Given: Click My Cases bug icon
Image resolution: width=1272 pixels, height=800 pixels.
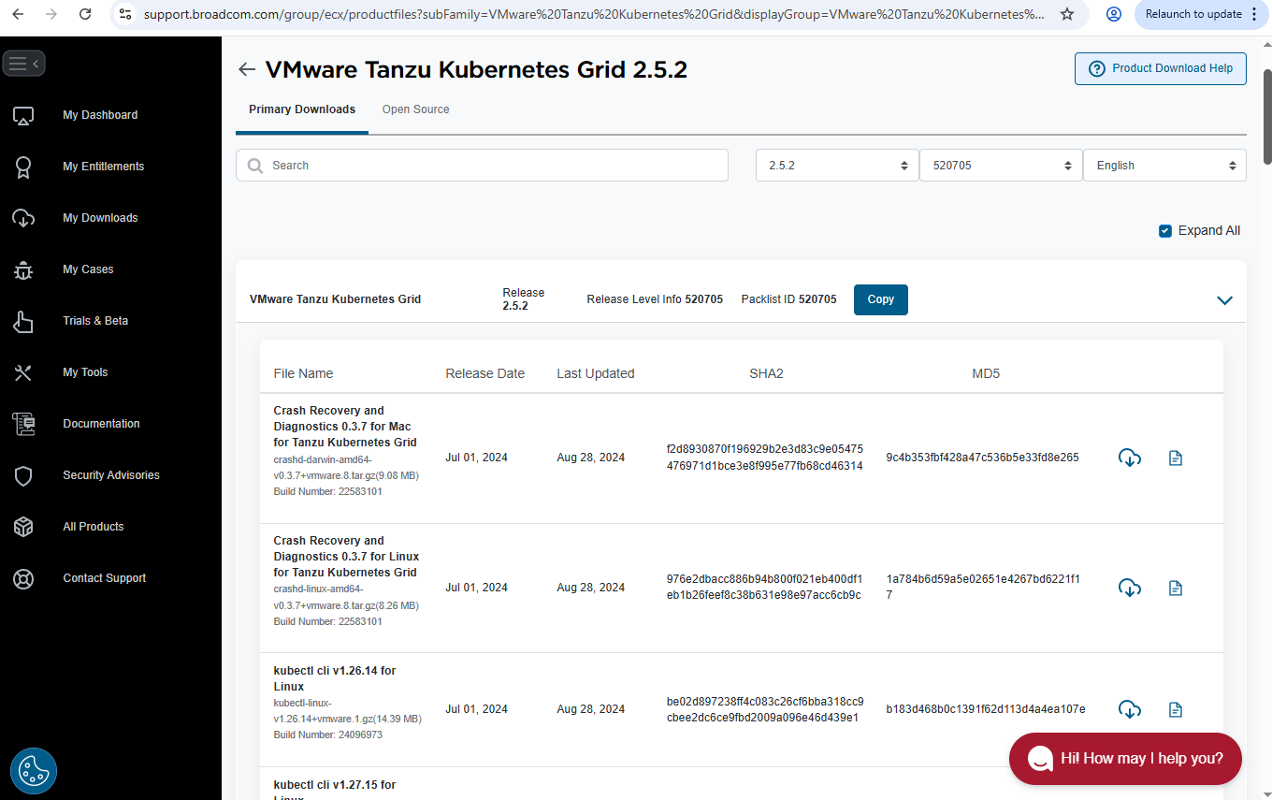Looking at the screenshot, I should 23,269.
